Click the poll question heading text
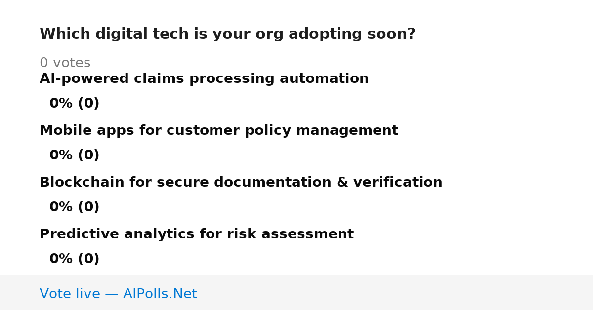This screenshot has width=593, height=310. pos(227,34)
